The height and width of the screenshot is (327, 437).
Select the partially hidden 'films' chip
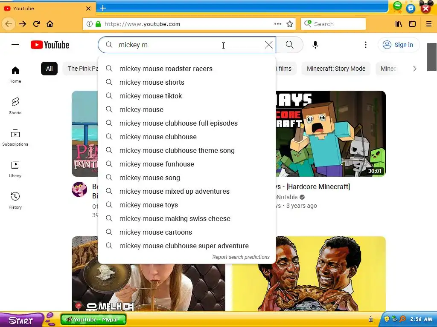coord(286,69)
